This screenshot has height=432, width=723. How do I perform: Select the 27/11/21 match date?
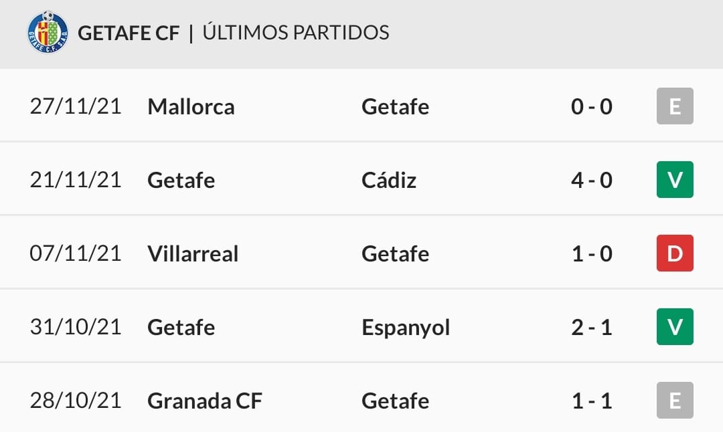tap(76, 106)
